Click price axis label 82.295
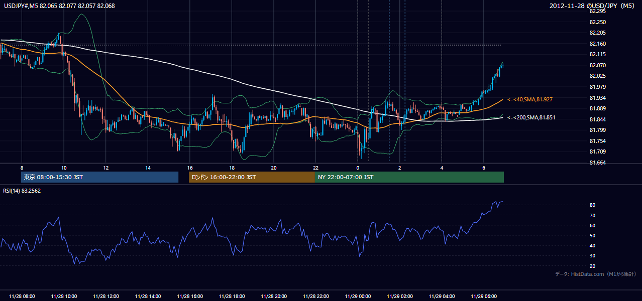This screenshot has width=642, height=301. (x=597, y=11)
